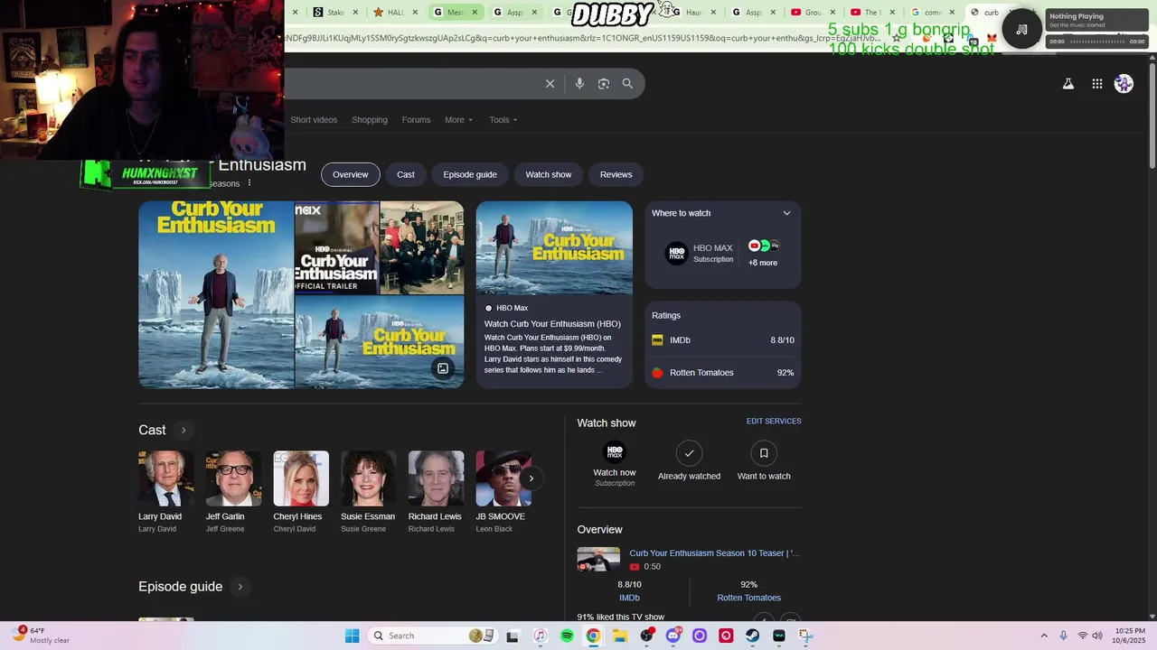Screen dimensions: 1157x650
Task: Click the YouTube icon beside 0:50 teaser duration
Action: 635,567
